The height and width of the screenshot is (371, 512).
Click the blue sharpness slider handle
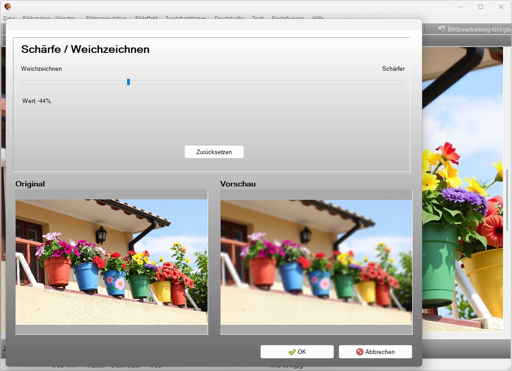tap(128, 82)
